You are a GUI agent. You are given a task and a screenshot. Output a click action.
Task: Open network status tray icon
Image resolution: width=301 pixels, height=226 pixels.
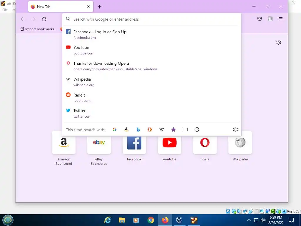256,220
